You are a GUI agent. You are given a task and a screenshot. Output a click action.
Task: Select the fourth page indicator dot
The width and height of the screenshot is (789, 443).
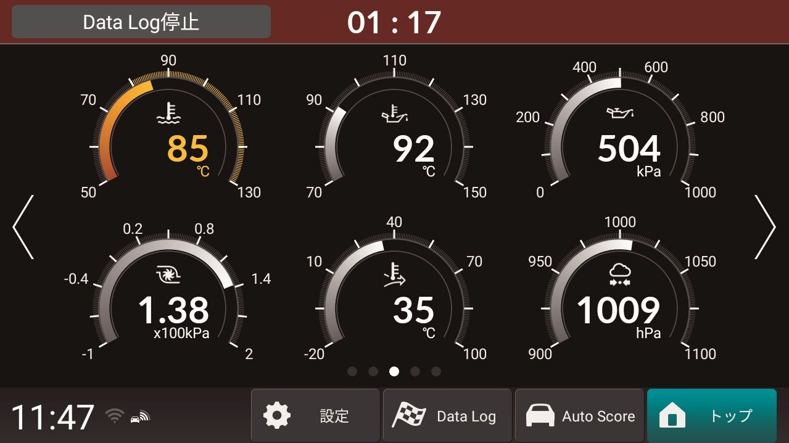(x=415, y=371)
